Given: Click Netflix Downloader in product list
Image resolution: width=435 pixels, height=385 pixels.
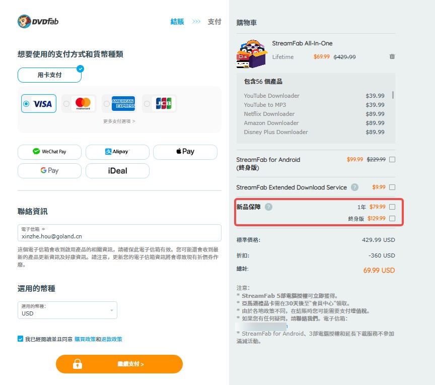Looking at the screenshot, I should (x=269, y=114).
